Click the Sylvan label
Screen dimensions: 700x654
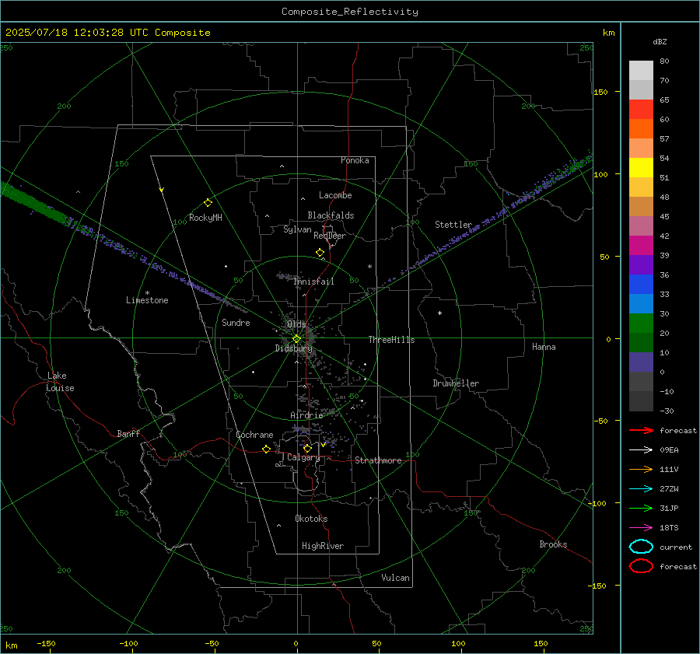(297, 229)
